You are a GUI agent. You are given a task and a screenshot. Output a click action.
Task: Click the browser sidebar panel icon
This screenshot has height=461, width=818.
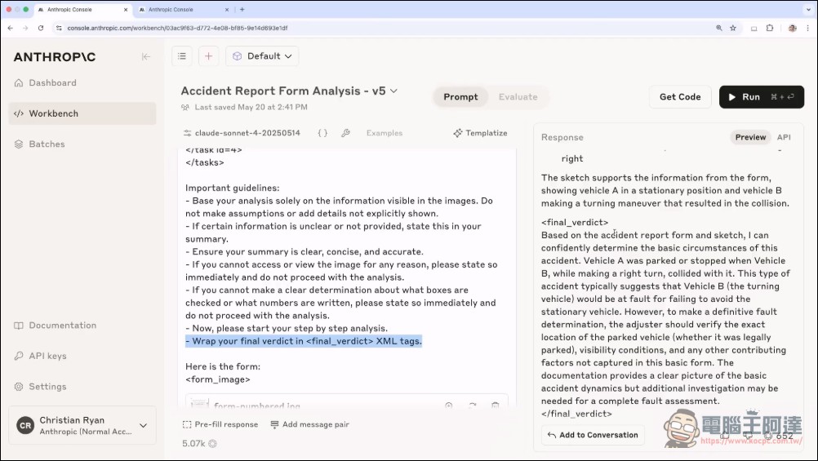pos(754,29)
